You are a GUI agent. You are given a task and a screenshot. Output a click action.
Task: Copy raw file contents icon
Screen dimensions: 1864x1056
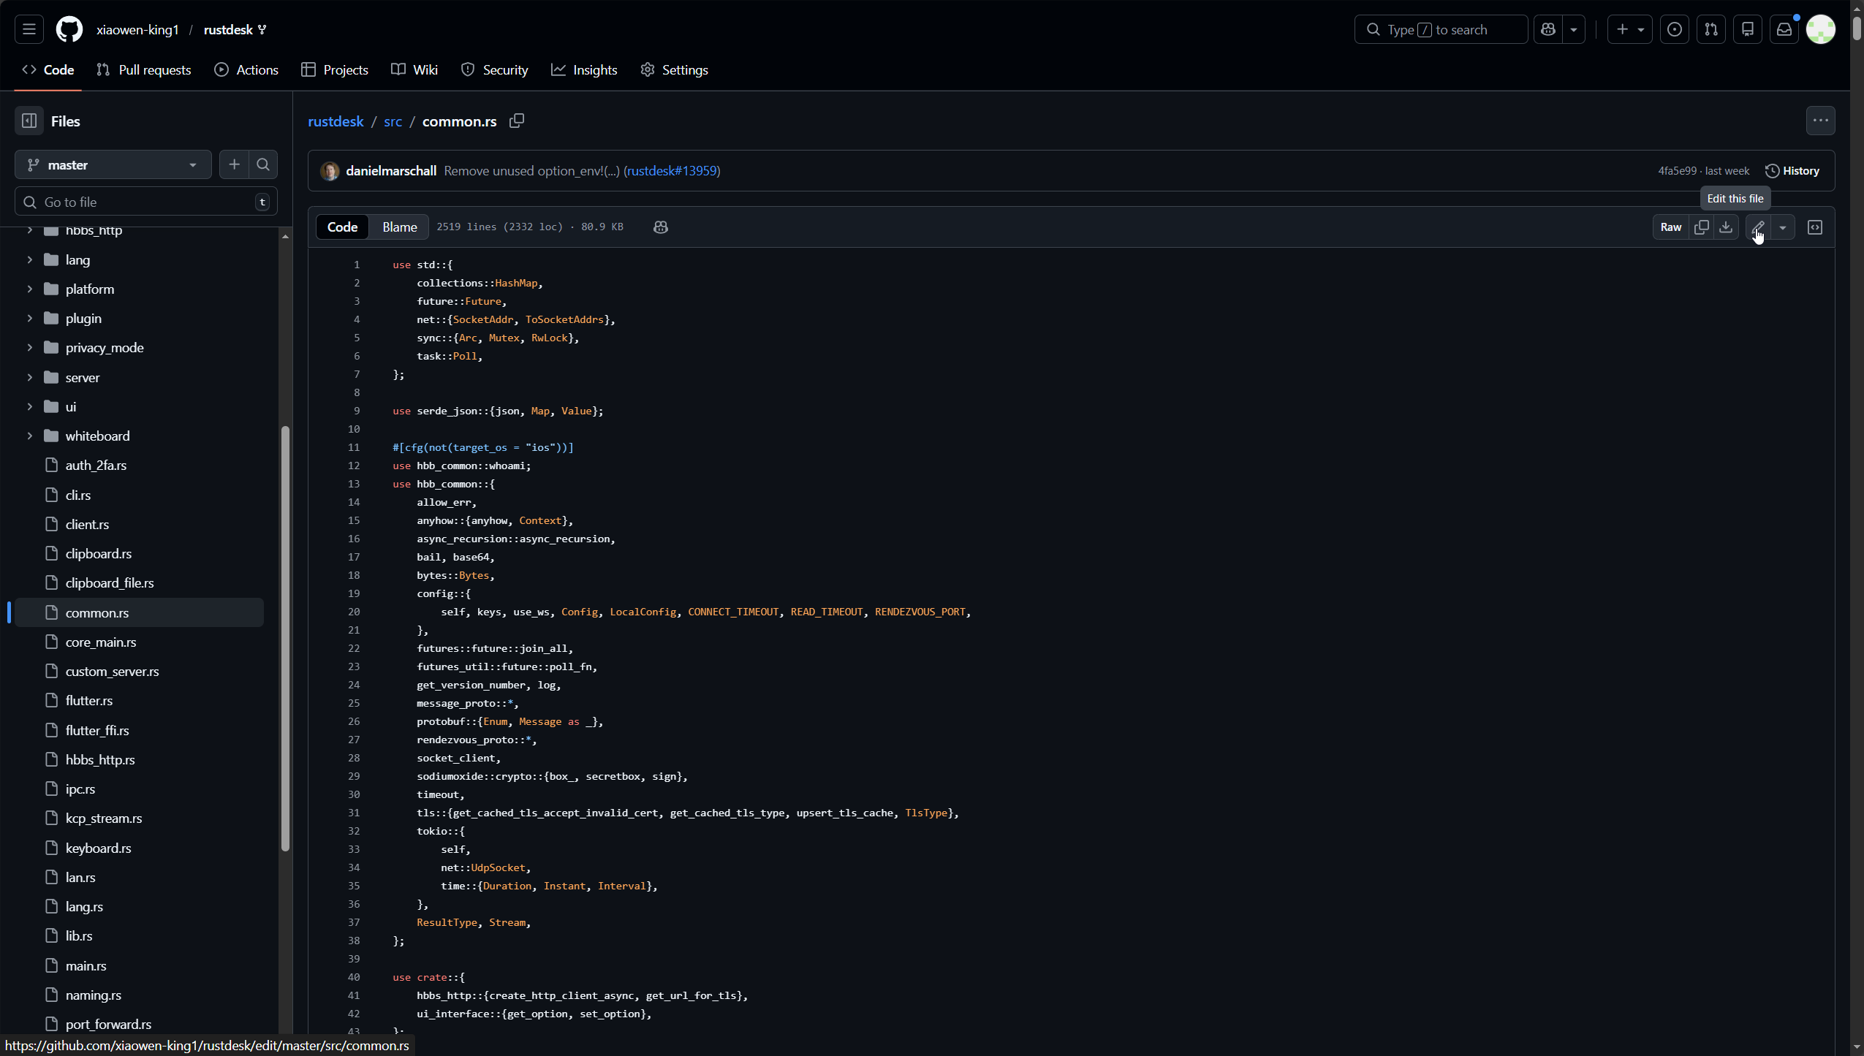(1702, 227)
